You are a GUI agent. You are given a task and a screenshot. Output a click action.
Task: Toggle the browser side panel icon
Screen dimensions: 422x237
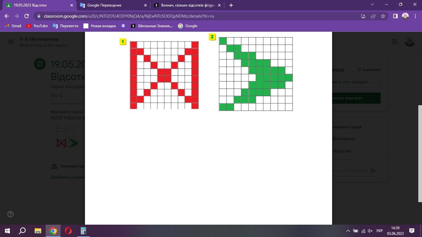[x=395, y=16]
